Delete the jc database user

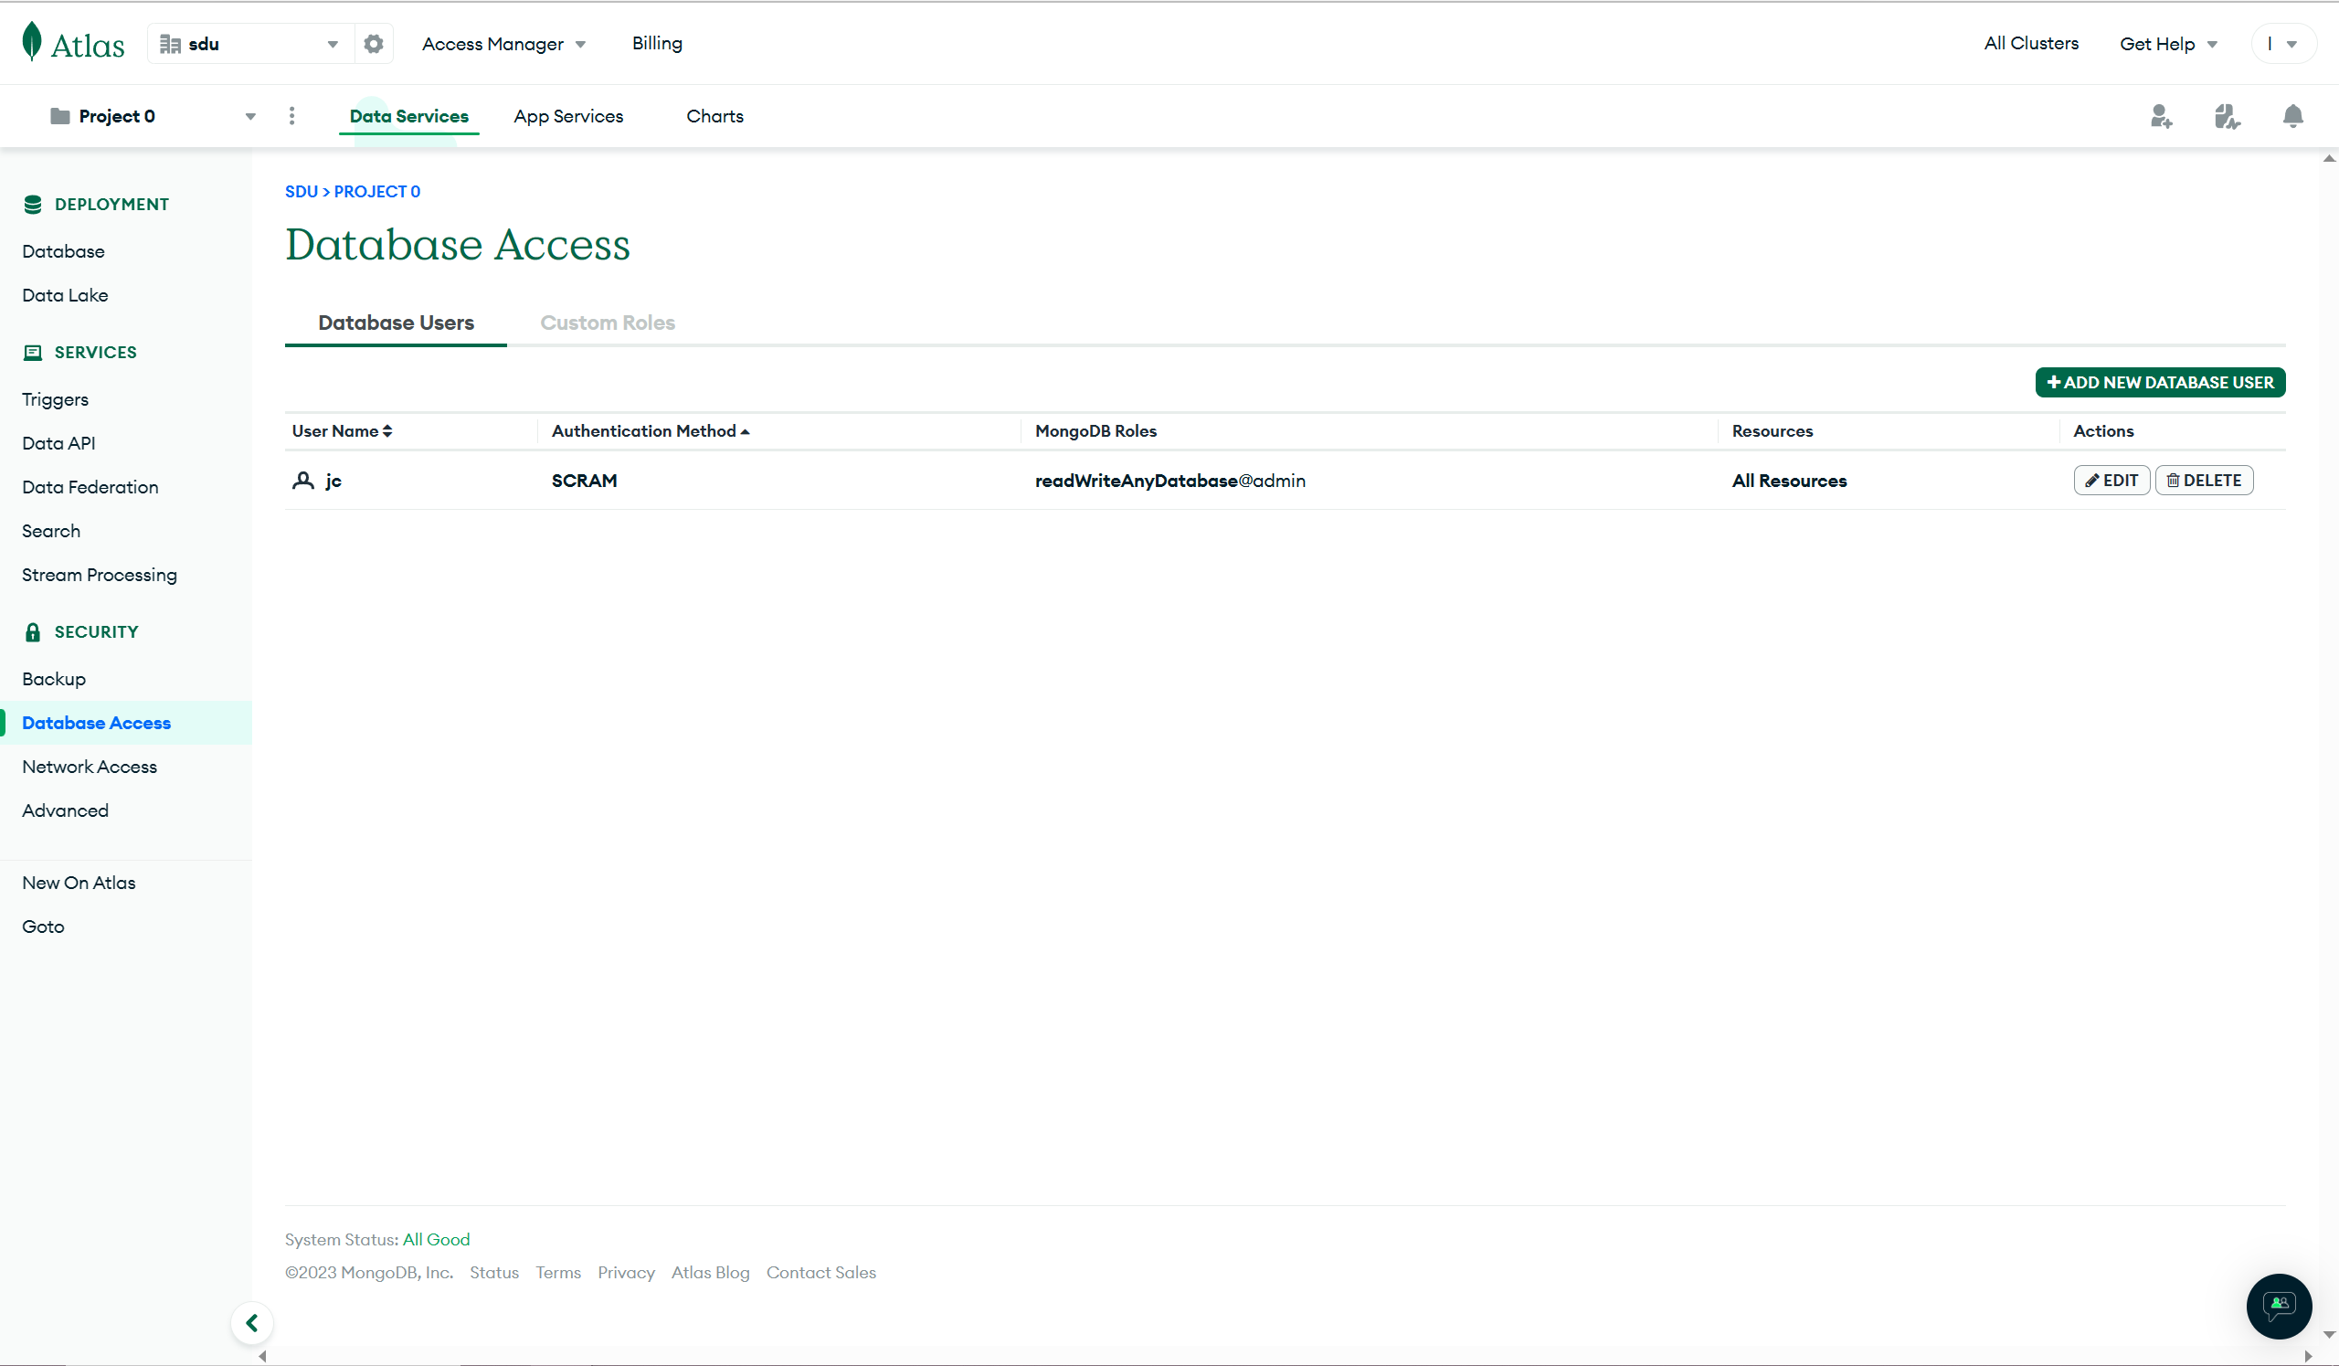[x=2204, y=481]
